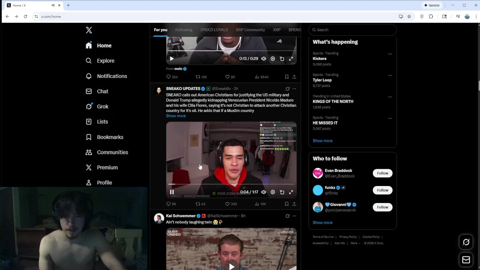Expand SNEAKO video to fullscreen
This screenshot has height=270, width=480.
(291, 192)
